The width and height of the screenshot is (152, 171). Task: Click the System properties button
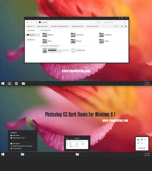pyautogui.click(x=42, y=27)
